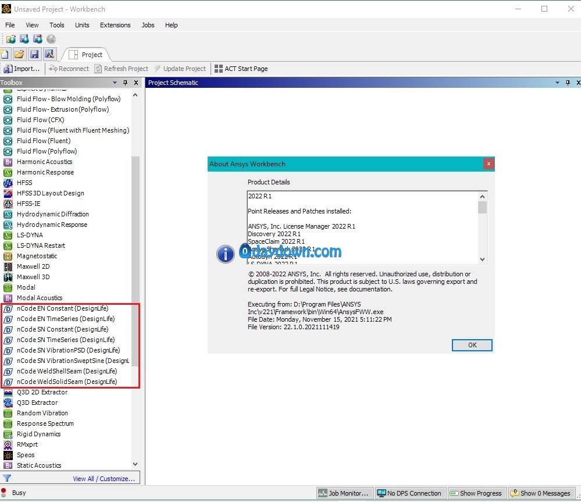The height and width of the screenshot is (502, 581).
Task: Open the Extensions menu
Action: (115, 25)
